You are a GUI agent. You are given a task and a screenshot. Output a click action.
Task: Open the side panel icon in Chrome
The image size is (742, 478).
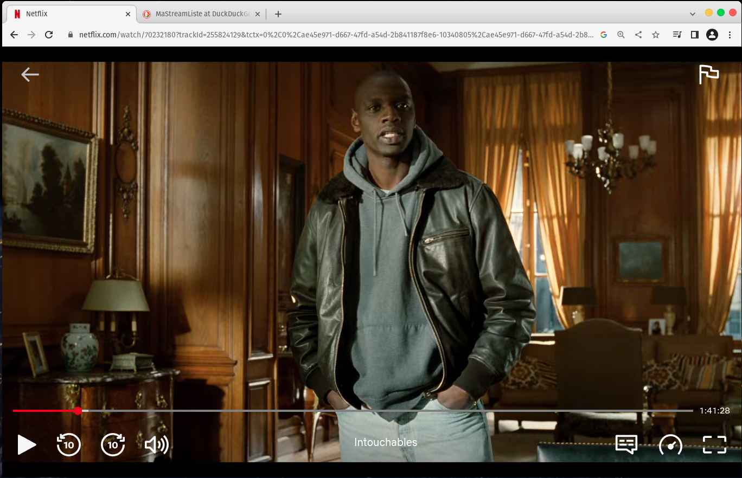(694, 34)
